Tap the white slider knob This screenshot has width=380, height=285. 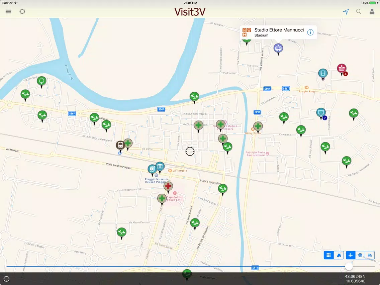(349, 266)
